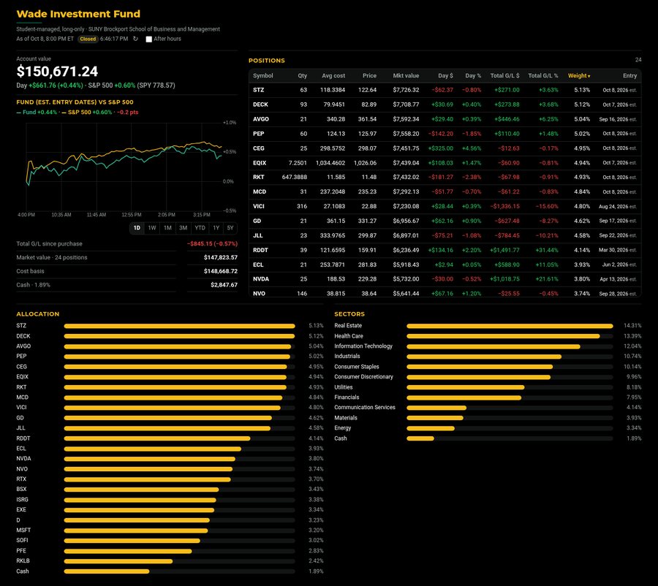
Task: Click the Real Estate sector bar
Action: tap(510, 326)
